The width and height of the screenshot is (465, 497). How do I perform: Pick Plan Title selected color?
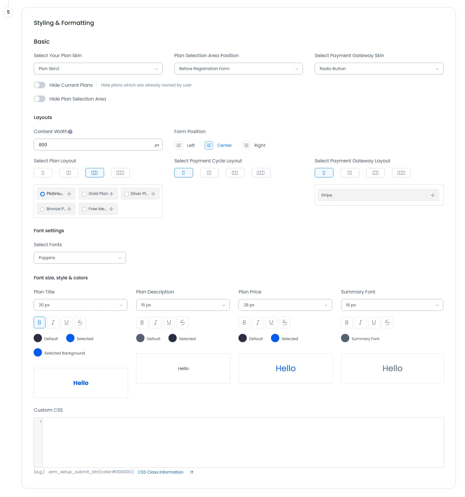[x=70, y=338]
